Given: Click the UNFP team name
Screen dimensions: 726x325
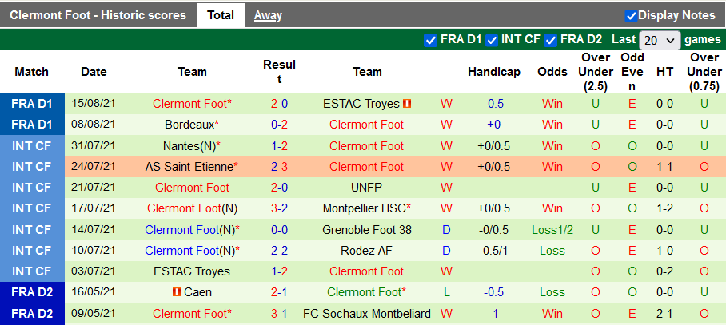Looking at the screenshot, I should [x=367, y=188].
